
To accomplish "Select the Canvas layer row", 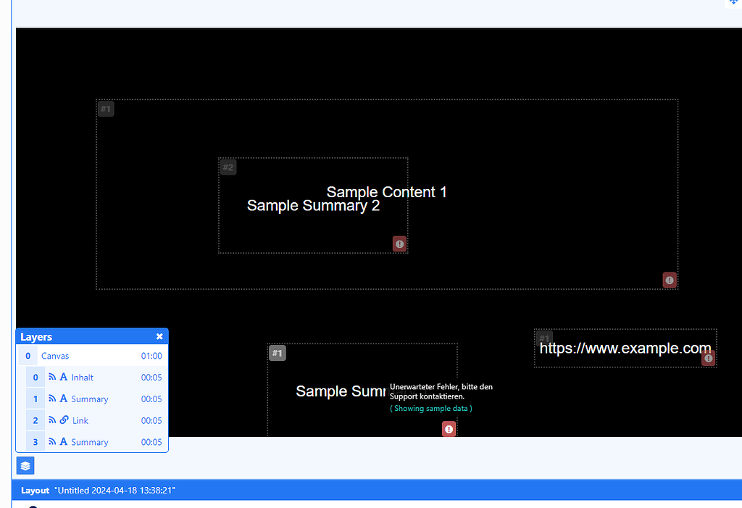I will pyautogui.click(x=55, y=356).
